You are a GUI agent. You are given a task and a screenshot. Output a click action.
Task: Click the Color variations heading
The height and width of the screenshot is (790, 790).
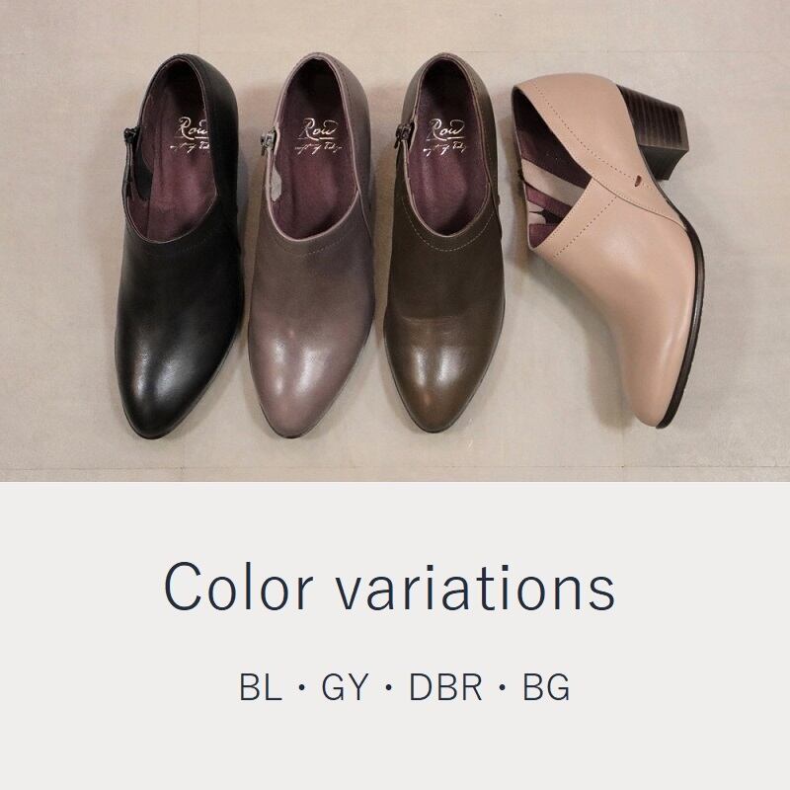(389, 587)
